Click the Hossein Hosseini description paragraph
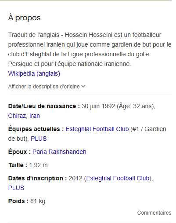Image resolution: width=176 pixels, height=223 pixels. tap(90, 49)
